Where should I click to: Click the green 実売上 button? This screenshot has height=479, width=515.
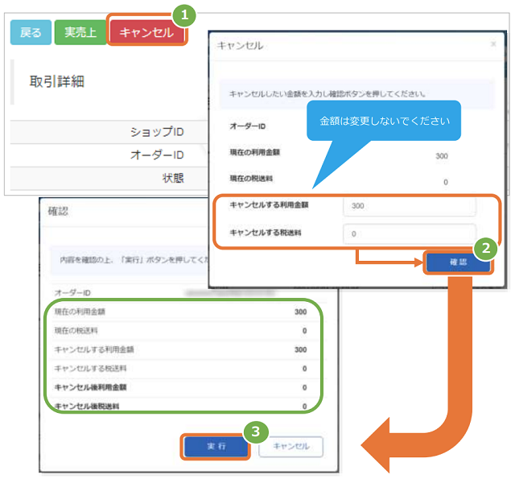coord(80,32)
